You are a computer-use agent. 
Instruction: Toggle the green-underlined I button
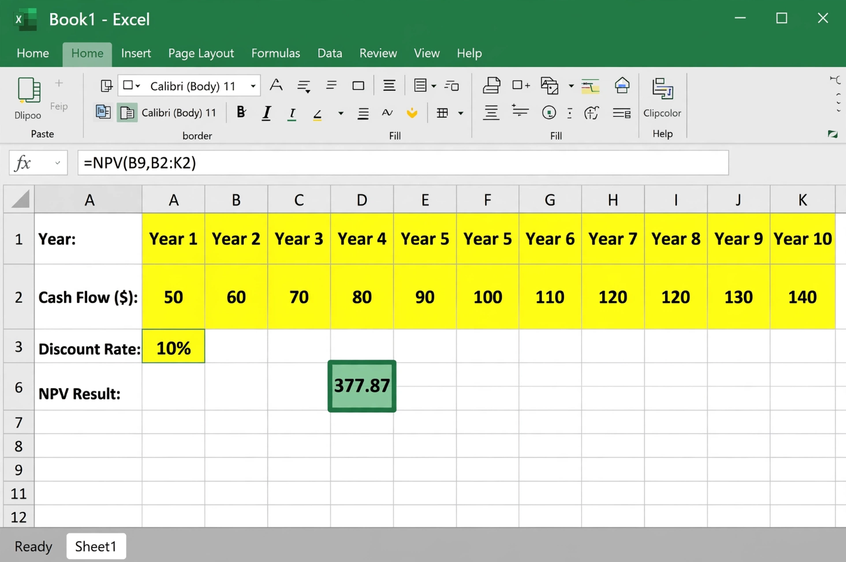coord(292,113)
